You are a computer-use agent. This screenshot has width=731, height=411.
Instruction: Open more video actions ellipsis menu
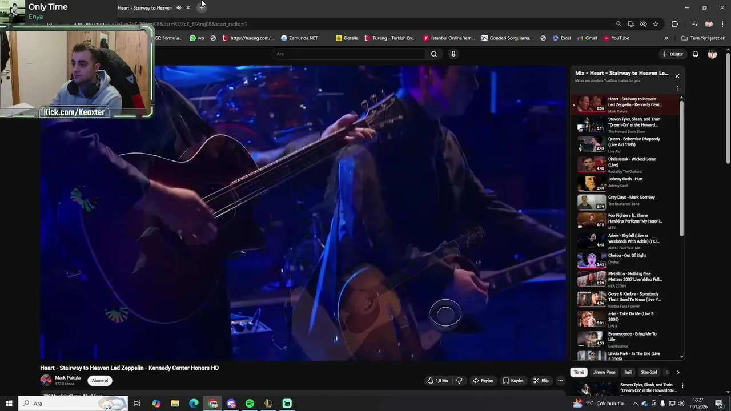click(x=560, y=381)
